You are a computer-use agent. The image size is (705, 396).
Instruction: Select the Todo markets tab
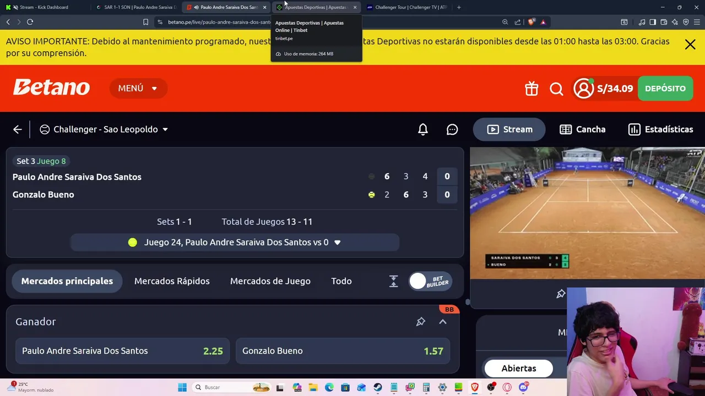click(341, 281)
